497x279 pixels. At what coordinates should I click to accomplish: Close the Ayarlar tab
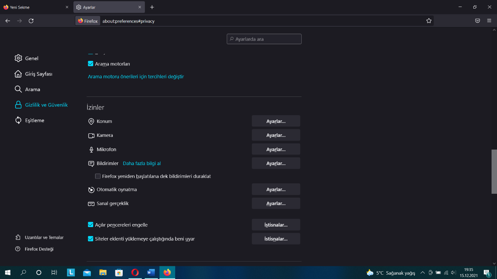(140, 7)
